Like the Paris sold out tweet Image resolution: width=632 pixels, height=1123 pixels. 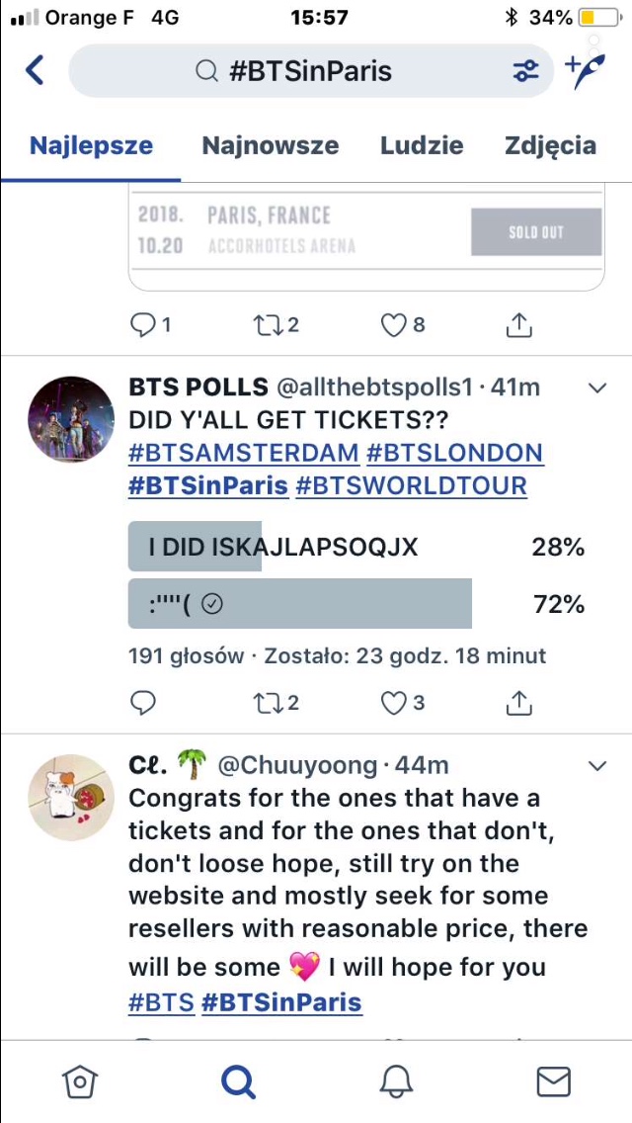click(394, 324)
